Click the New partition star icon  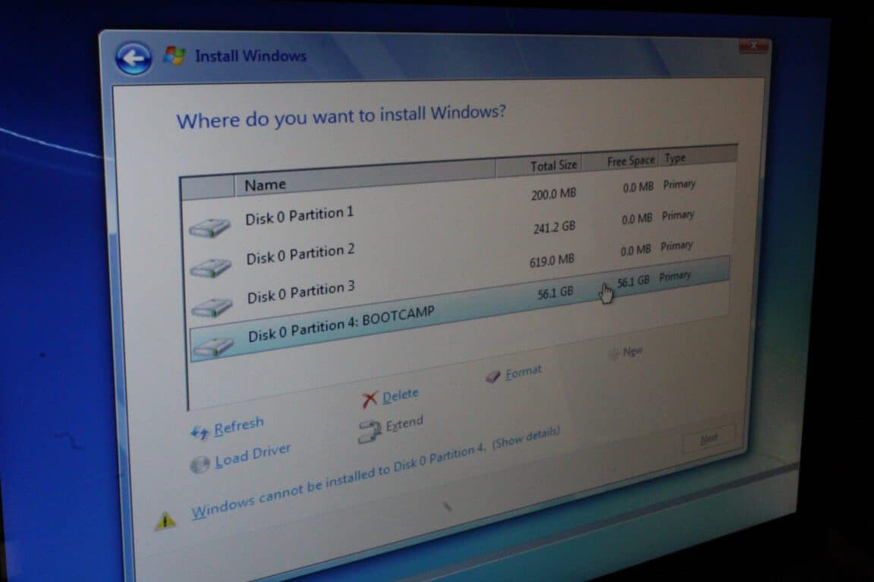[x=614, y=354]
